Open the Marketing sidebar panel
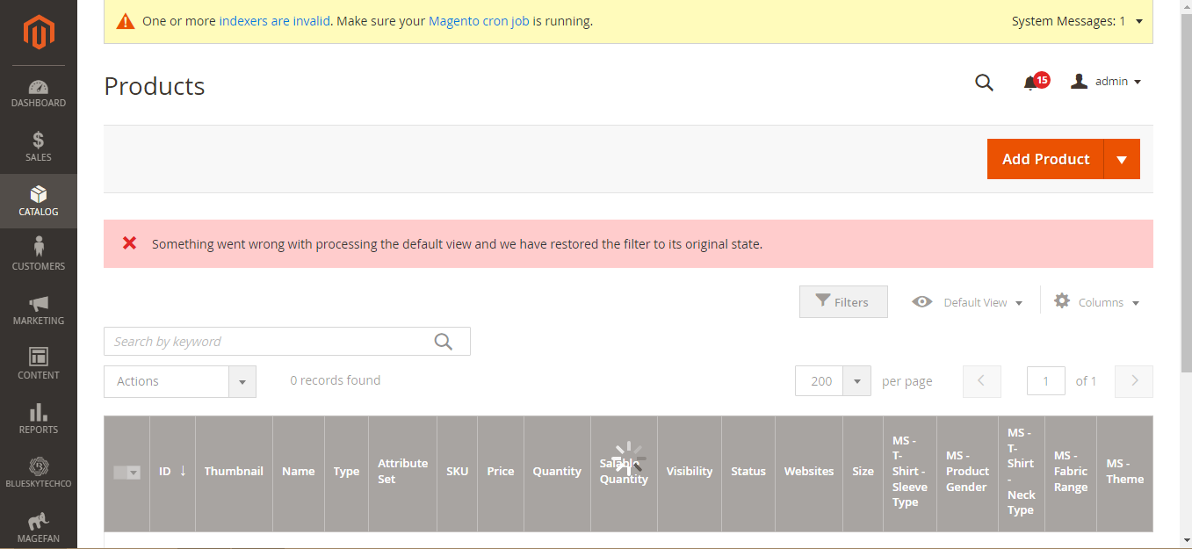The image size is (1192, 549). [x=39, y=310]
